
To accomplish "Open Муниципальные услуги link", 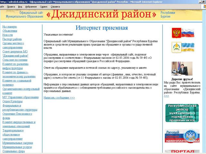I will (17, 147).
